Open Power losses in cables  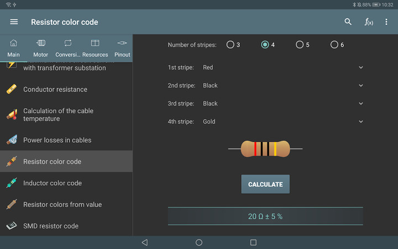tap(66, 140)
